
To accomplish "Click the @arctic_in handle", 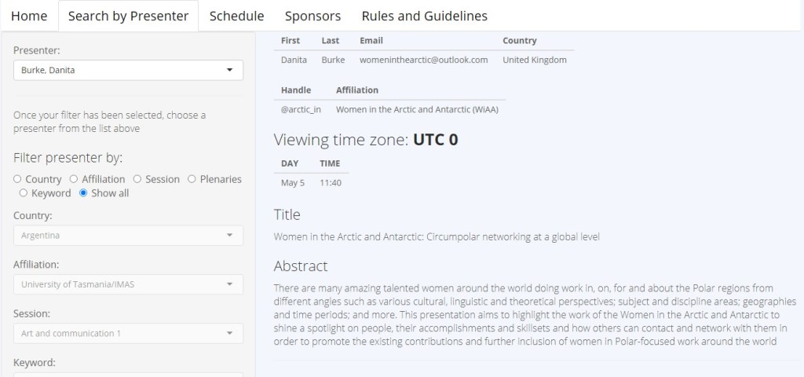I will [301, 109].
